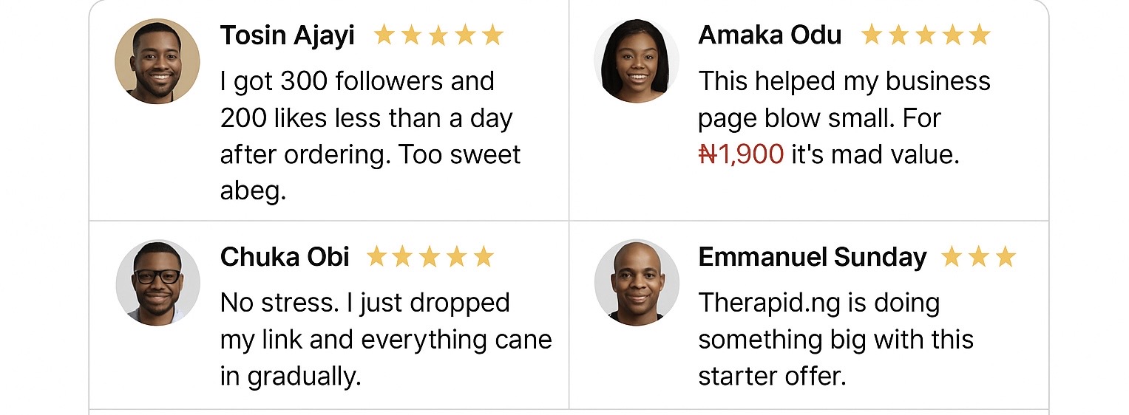Click Chuka Obi's avatar with glasses
This screenshot has width=1129, height=415.
(157, 282)
